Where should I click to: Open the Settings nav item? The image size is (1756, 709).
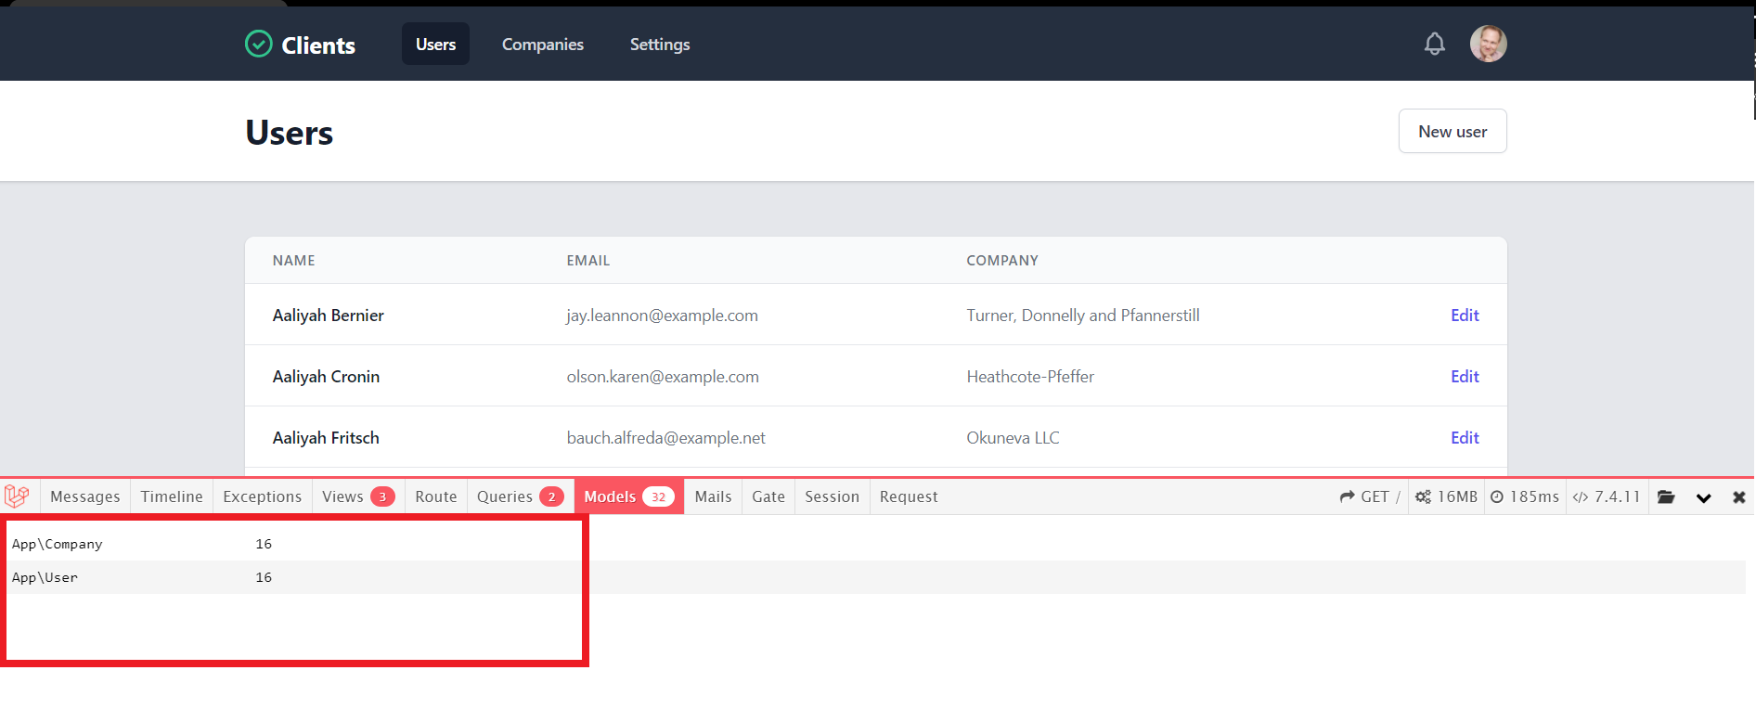(659, 45)
